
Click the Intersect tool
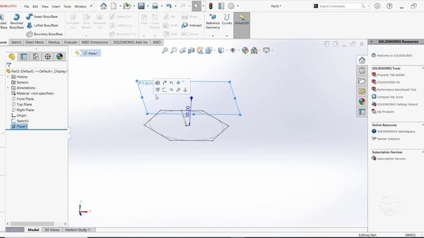point(191,25)
